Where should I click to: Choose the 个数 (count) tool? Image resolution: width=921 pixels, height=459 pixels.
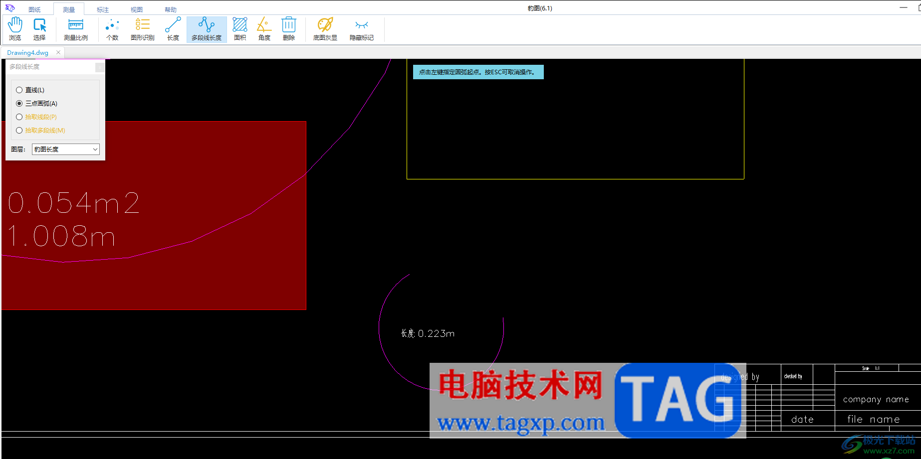click(112, 29)
